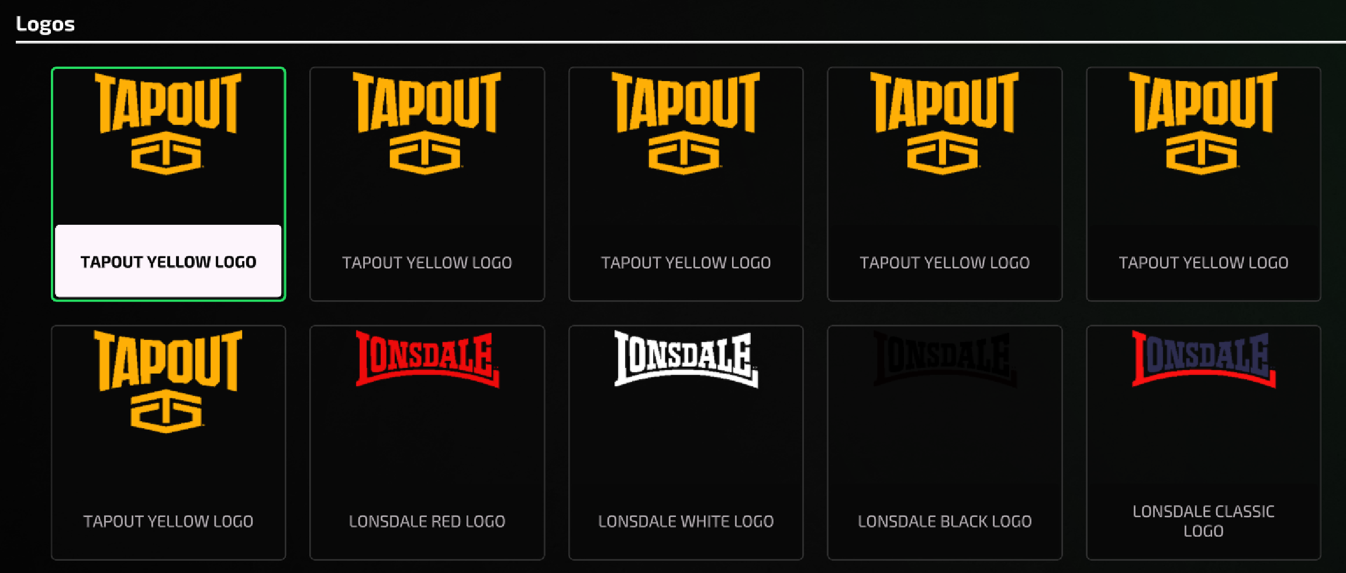
Task: Select the black Lonsdale logo image
Action: pyautogui.click(x=945, y=359)
